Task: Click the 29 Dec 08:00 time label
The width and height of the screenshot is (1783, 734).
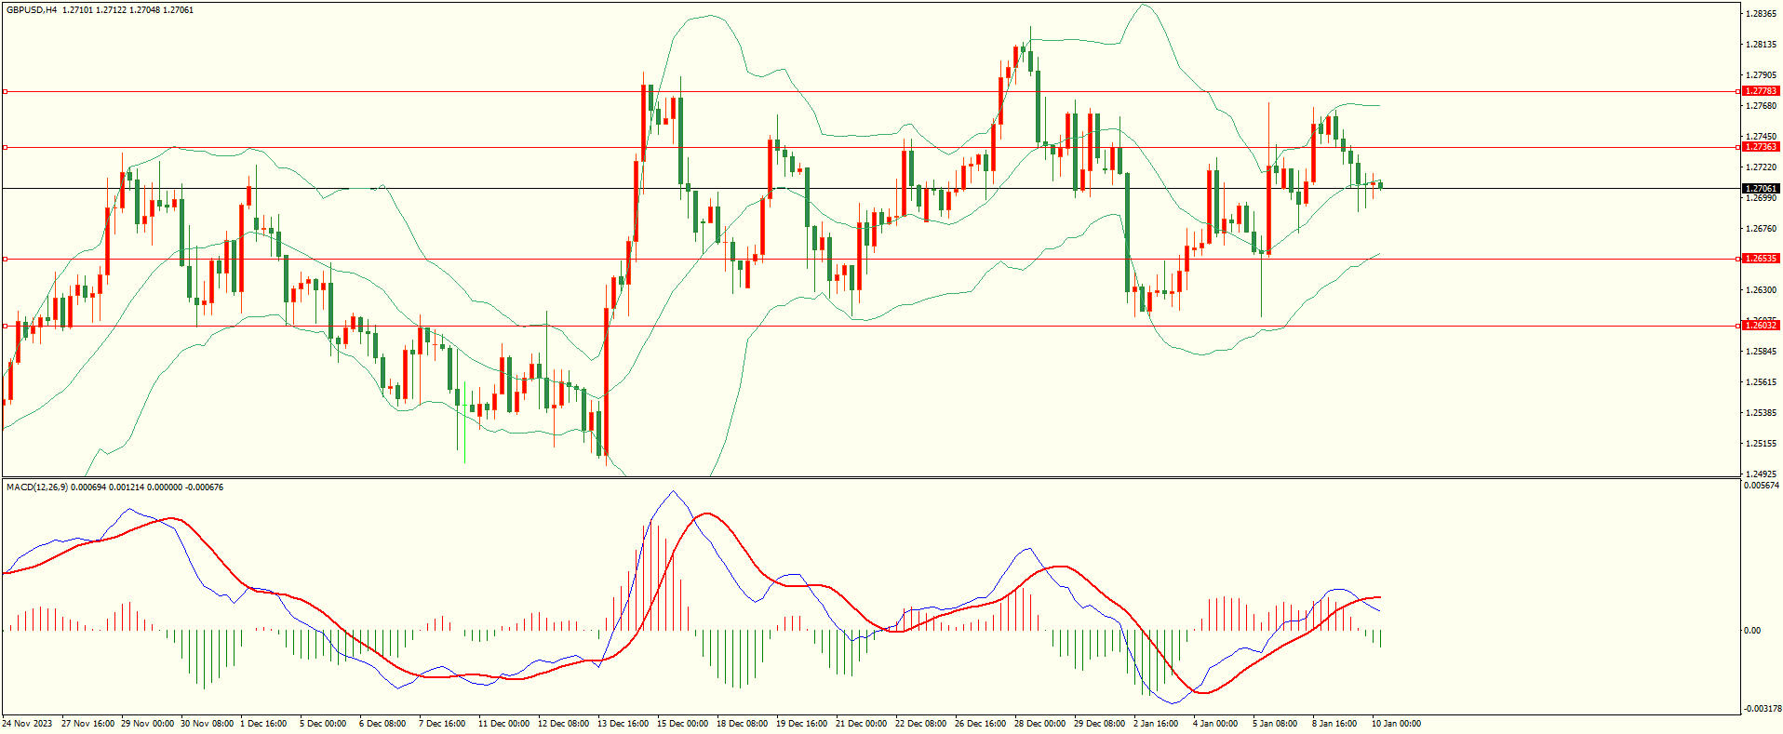Action: [x=1099, y=724]
